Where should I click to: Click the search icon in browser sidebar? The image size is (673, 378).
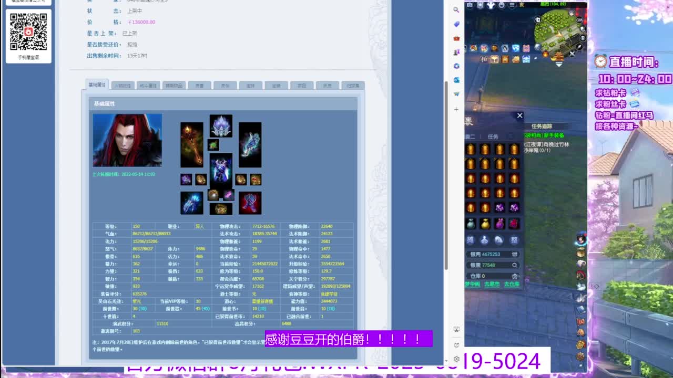click(456, 10)
